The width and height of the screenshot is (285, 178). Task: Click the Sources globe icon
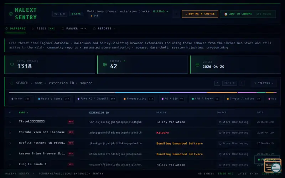coord(105,64)
